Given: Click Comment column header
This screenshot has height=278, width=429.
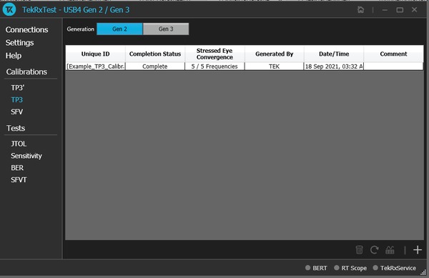Looking at the screenshot, I should (x=393, y=54).
